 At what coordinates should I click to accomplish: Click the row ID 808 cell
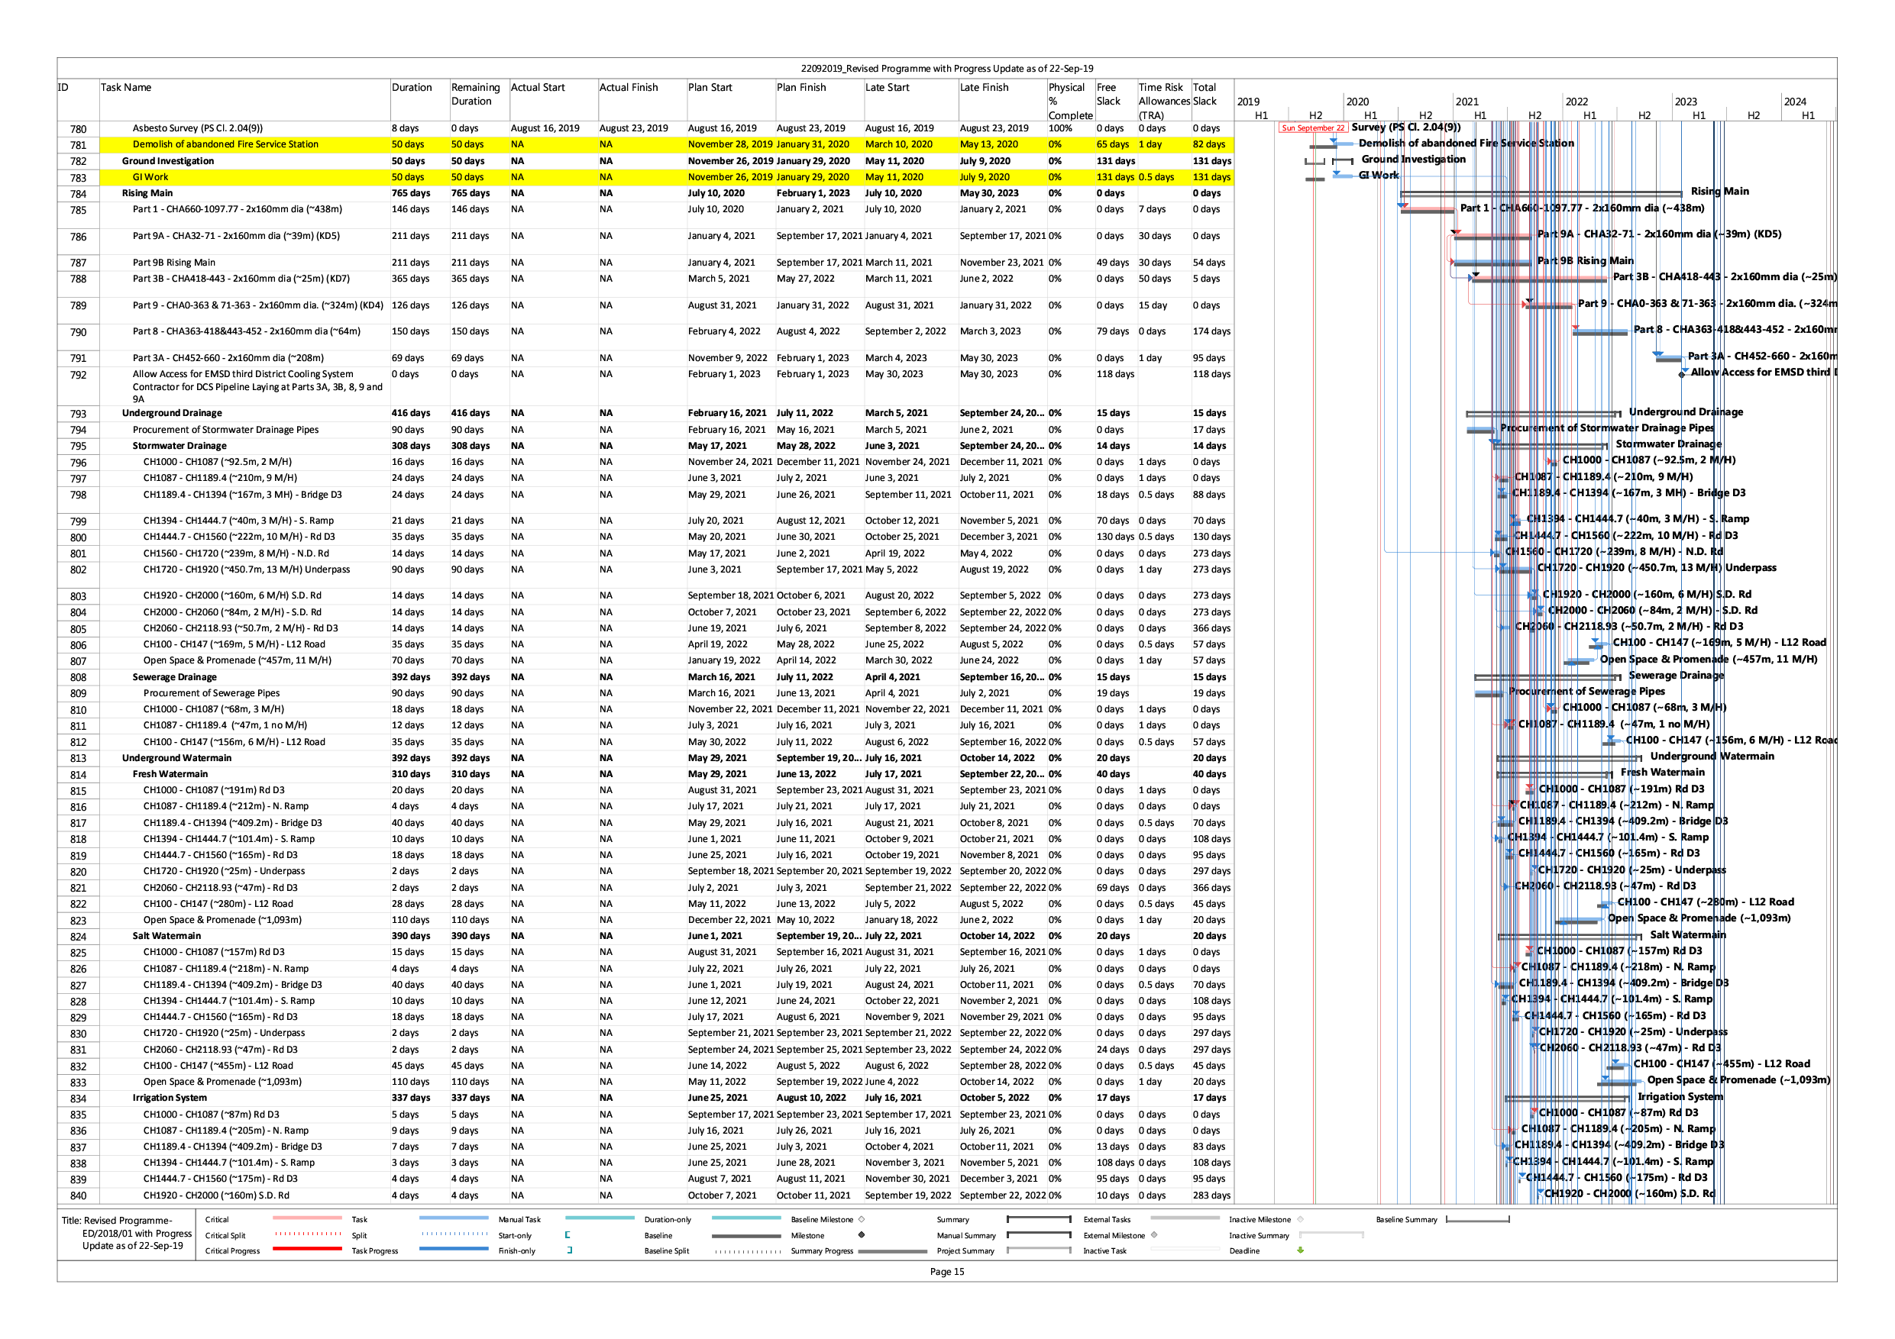[78, 677]
